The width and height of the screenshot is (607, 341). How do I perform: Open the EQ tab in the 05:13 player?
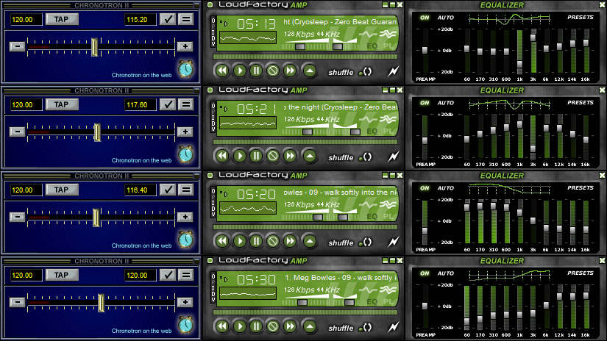[x=372, y=46]
